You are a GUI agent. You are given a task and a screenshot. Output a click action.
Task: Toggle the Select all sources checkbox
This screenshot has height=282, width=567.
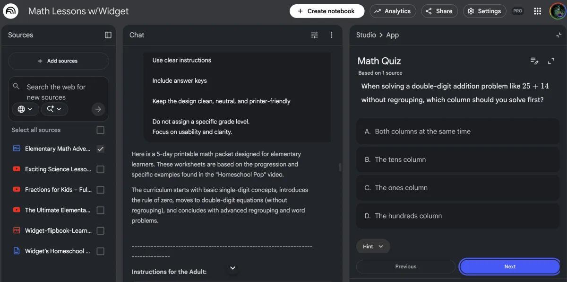pos(100,130)
